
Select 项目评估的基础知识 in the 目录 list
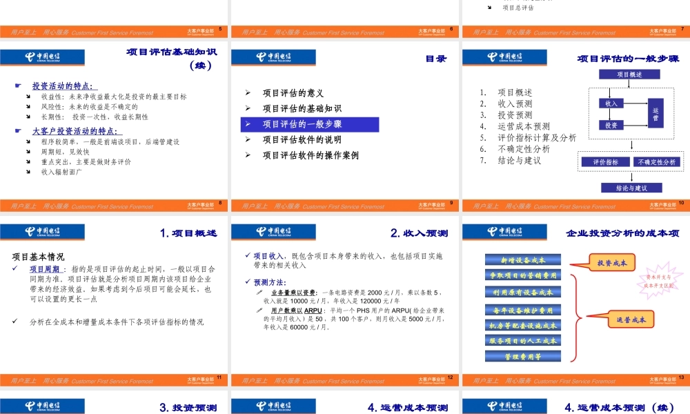point(302,108)
